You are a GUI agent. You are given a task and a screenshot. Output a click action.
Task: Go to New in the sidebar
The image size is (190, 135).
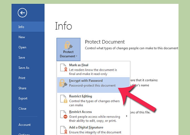tap(22, 37)
